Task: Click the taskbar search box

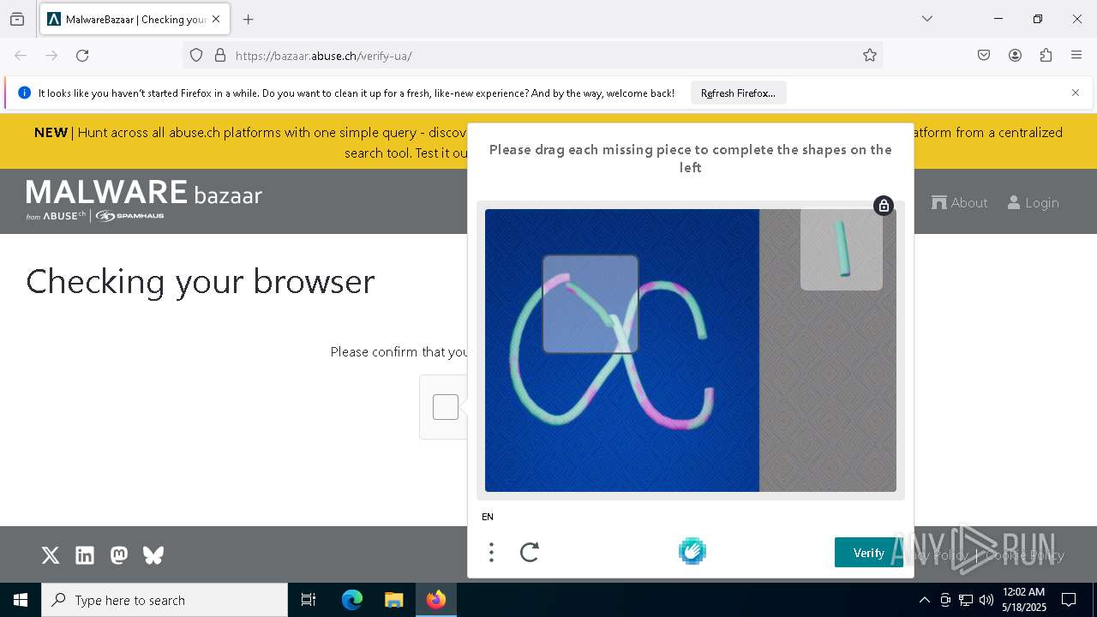Action: coord(165,600)
